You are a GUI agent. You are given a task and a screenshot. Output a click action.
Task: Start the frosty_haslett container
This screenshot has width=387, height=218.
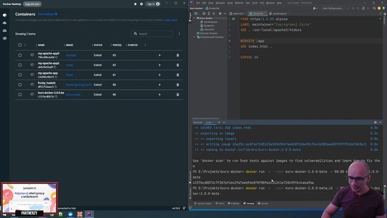coord(160,85)
